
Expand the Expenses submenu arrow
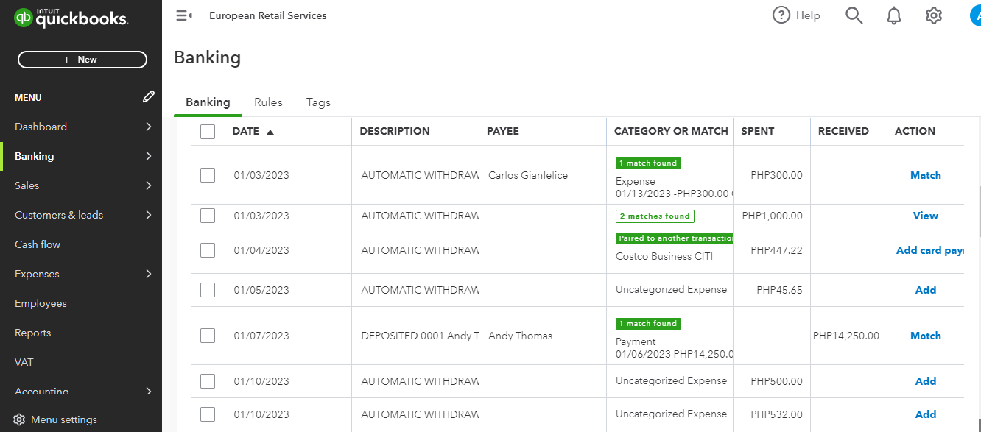coord(149,274)
